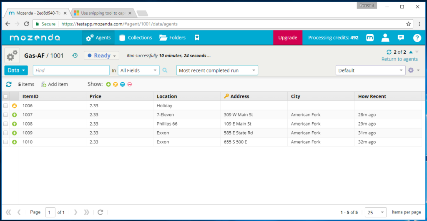Click the search magnifier icon
Image resolution: width=427 pixels, height=221 pixels.
point(165,70)
